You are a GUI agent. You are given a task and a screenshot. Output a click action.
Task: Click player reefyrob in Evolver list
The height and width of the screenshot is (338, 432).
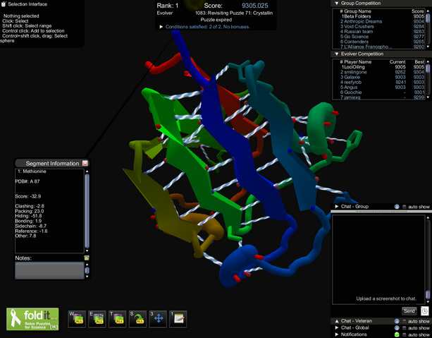pyautogui.click(x=352, y=83)
